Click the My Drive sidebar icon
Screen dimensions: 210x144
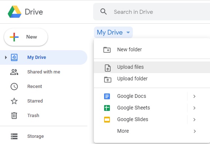pos(14,57)
